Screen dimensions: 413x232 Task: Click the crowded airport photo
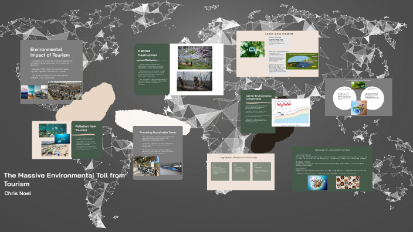pos(65,91)
